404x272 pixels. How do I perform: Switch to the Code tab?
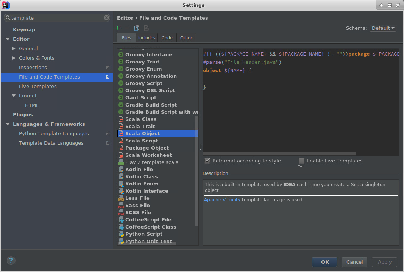point(167,38)
